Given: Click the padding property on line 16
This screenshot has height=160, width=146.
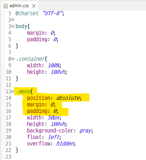Looking at the screenshot, I should click(37, 111).
